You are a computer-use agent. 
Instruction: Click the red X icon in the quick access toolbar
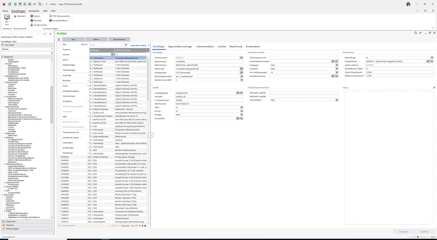(x=34, y=4)
